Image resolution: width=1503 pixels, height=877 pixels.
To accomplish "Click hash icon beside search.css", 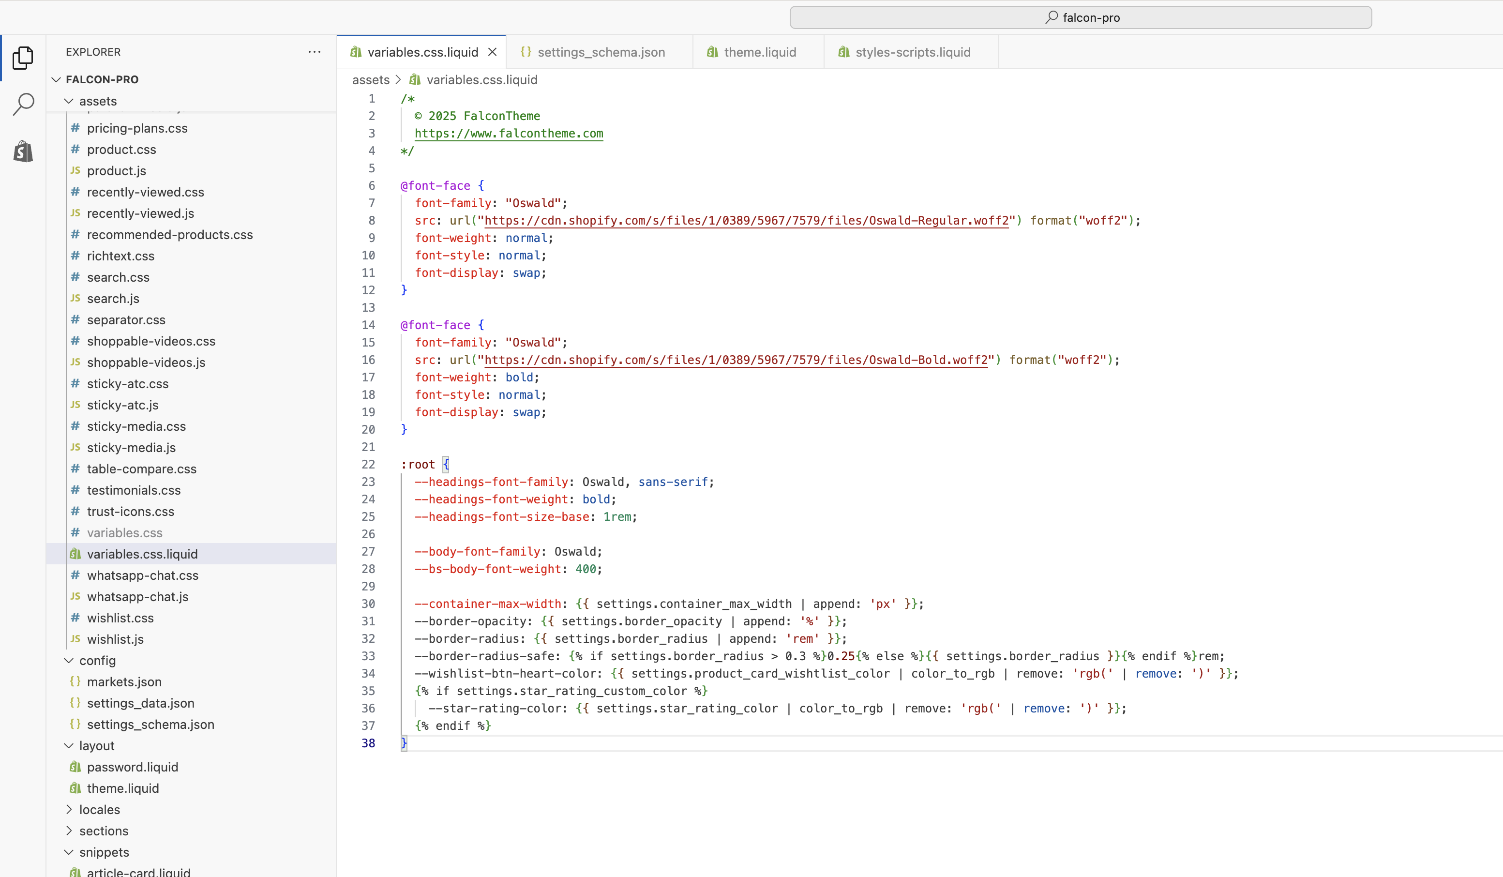I will [x=75, y=277].
